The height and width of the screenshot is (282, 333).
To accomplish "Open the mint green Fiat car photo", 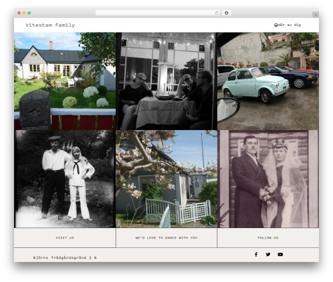I will pos(268,81).
